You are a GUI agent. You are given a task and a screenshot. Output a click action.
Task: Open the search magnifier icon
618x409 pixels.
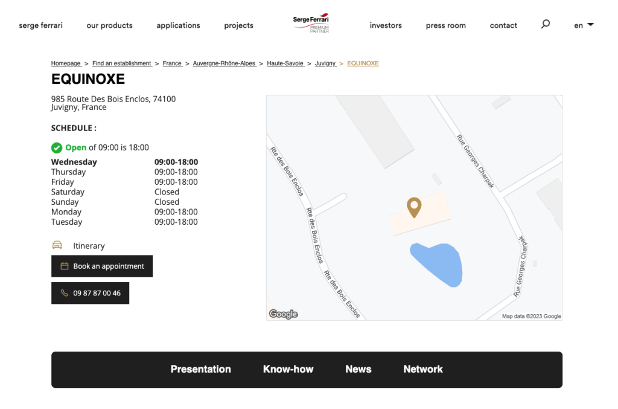pyautogui.click(x=545, y=24)
